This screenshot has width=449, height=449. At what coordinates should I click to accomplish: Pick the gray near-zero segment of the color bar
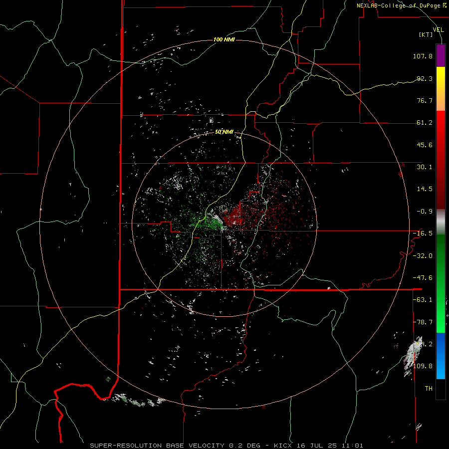point(441,222)
